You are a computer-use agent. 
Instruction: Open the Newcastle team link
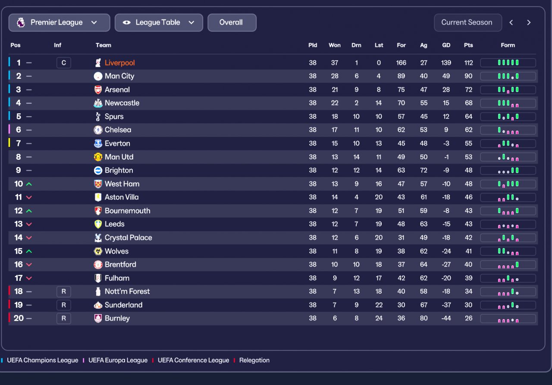[122, 103]
